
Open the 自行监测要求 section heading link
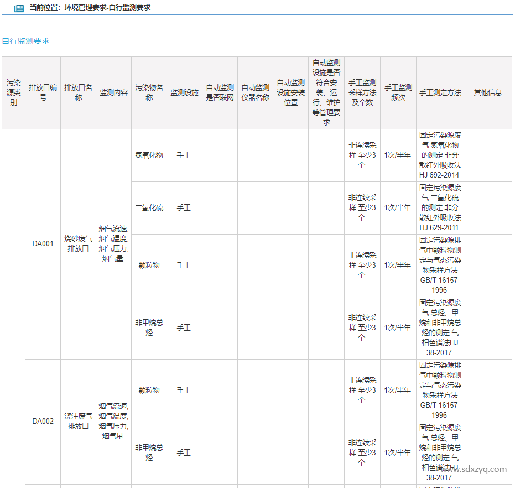click(x=25, y=41)
